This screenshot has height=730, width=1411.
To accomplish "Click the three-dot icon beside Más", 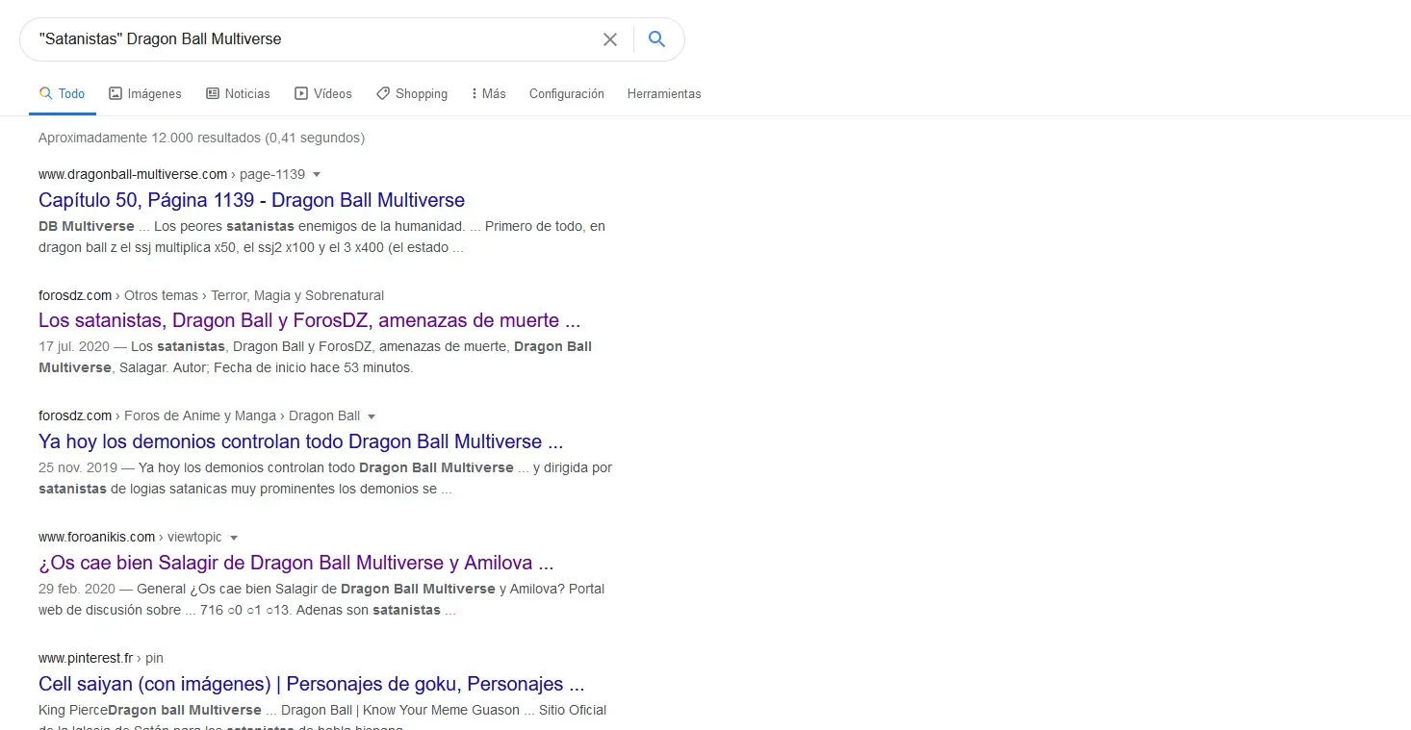I will coord(475,93).
